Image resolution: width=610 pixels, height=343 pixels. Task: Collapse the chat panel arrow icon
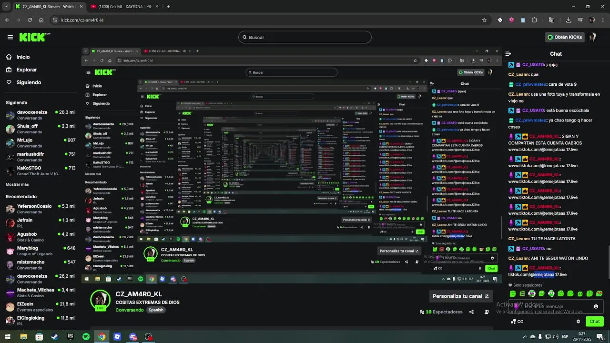click(508, 54)
